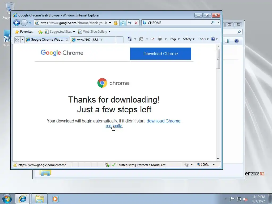The image size is (272, 204).
Task: Open Suggested Sites menu
Action: 60,32
